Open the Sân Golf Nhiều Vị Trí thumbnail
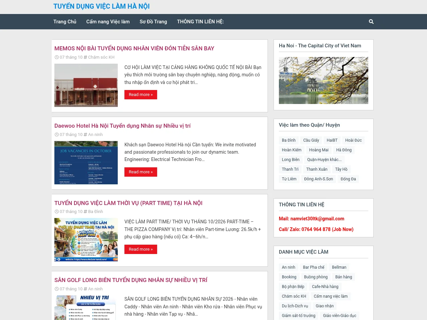Screen dimensions: 427x320 (86, 308)
